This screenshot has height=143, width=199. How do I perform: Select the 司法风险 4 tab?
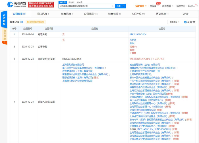tap(43, 14)
